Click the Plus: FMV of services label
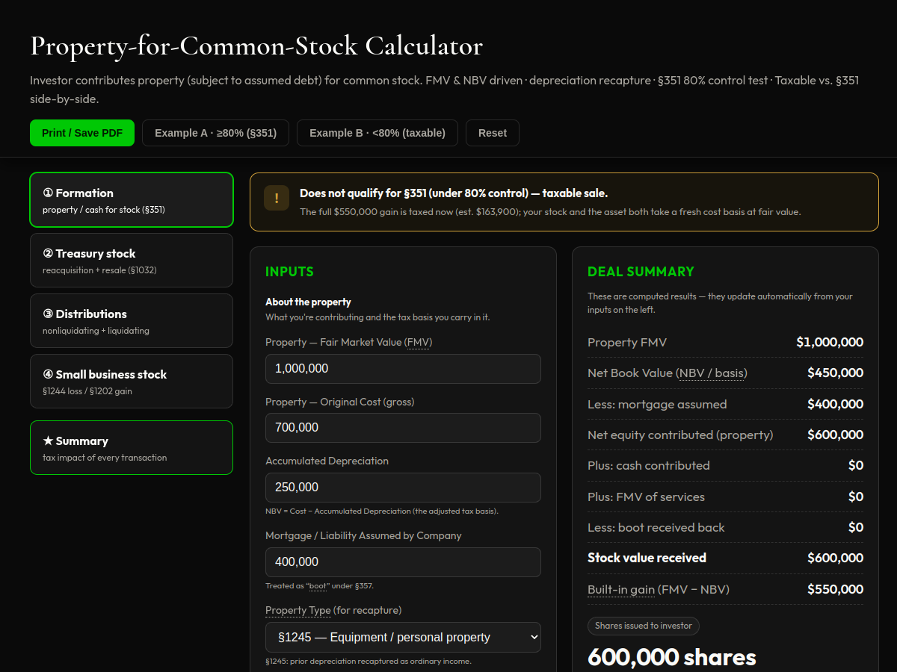This screenshot has width=897, height=672. pos(646,497)
